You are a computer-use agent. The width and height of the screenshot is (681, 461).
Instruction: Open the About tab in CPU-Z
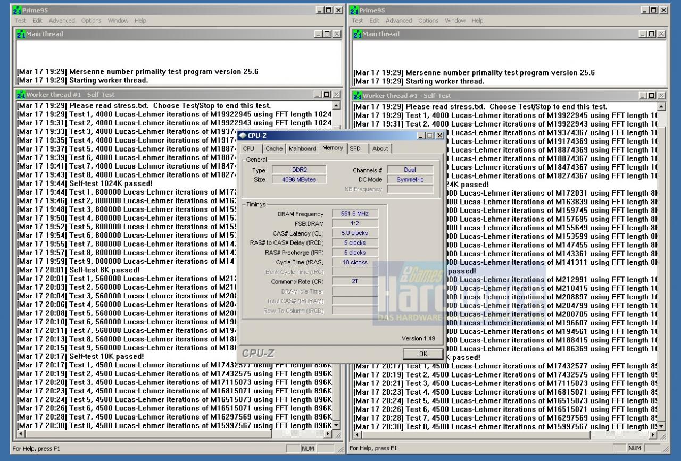click(x=380, y=149)
